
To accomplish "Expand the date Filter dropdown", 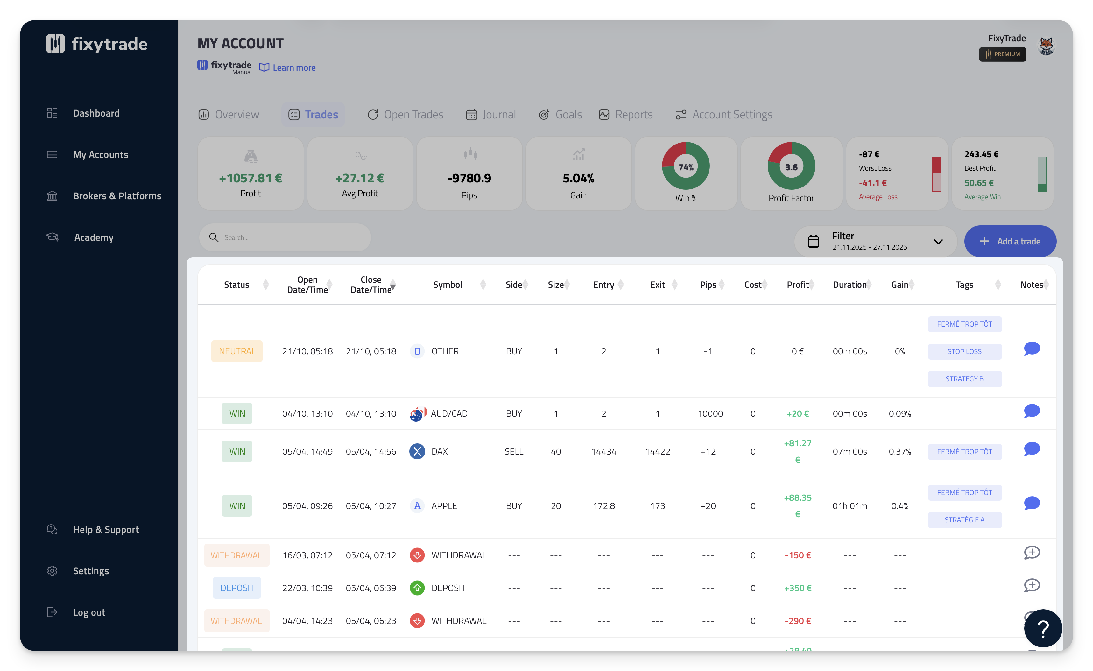I will click(x=938, y=242).
